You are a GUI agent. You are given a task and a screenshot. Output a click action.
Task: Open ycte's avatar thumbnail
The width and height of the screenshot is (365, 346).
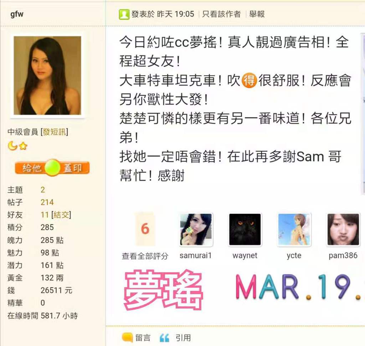(294, 229)
